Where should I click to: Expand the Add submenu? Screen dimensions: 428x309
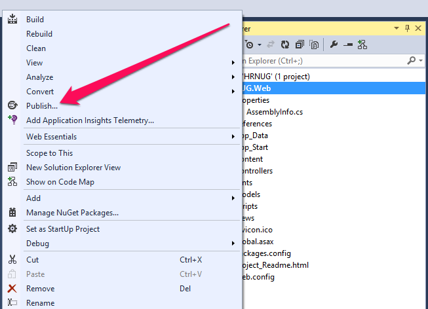(233, 198)
